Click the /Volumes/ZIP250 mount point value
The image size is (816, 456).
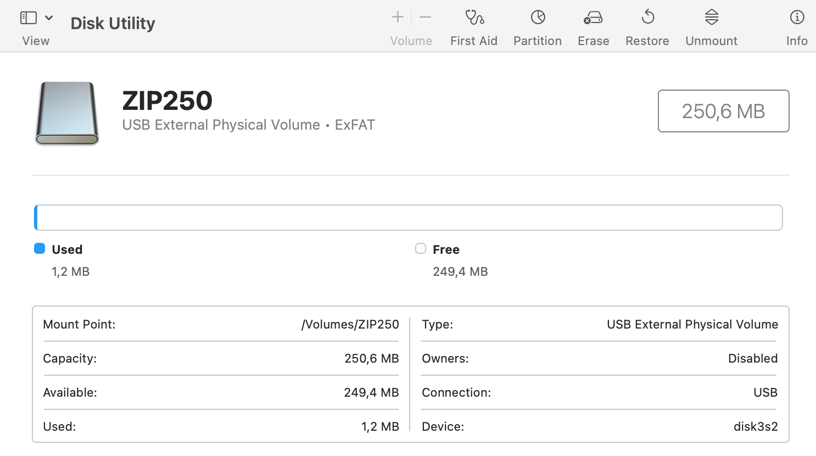point(350,325)
